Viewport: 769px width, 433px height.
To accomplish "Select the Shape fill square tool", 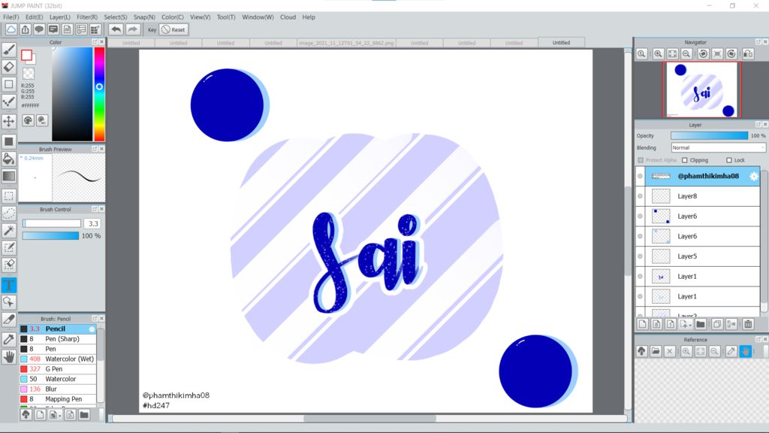I will (x=9, y=141).
